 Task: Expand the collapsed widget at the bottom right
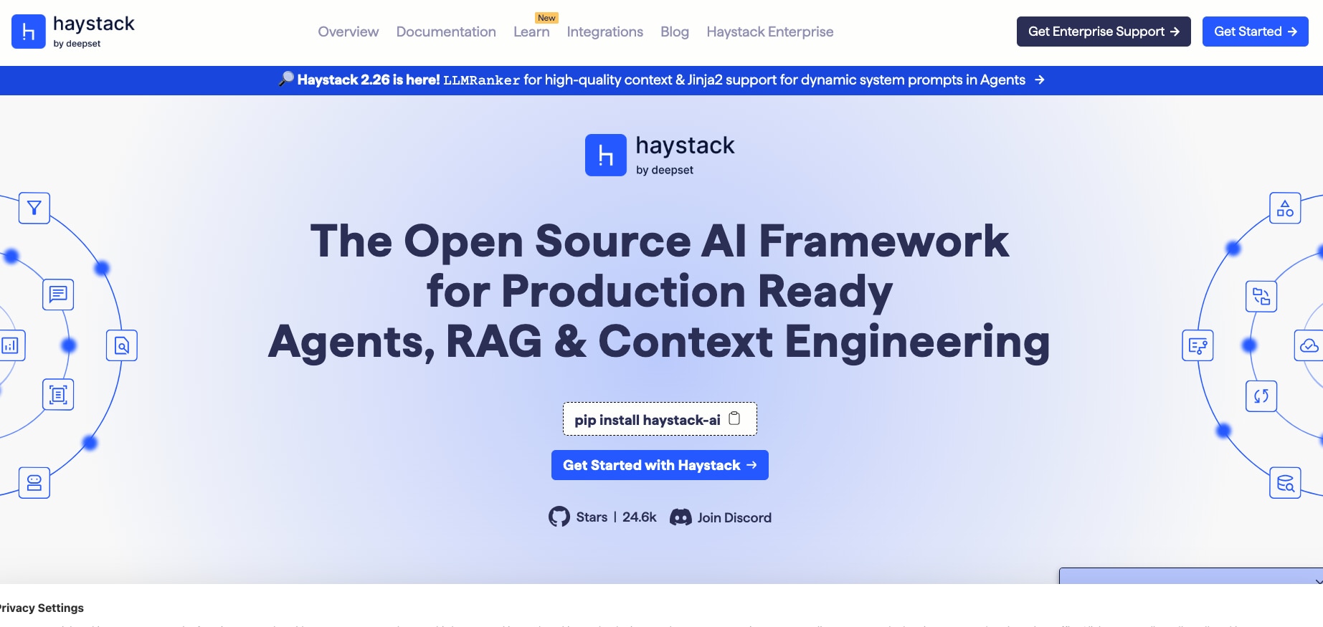pyautogui.click(x=1317, y=579)
